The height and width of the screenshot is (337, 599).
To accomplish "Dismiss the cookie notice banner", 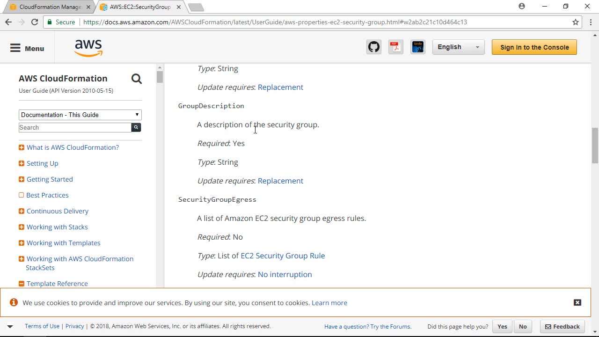I will tap(577, 302).
